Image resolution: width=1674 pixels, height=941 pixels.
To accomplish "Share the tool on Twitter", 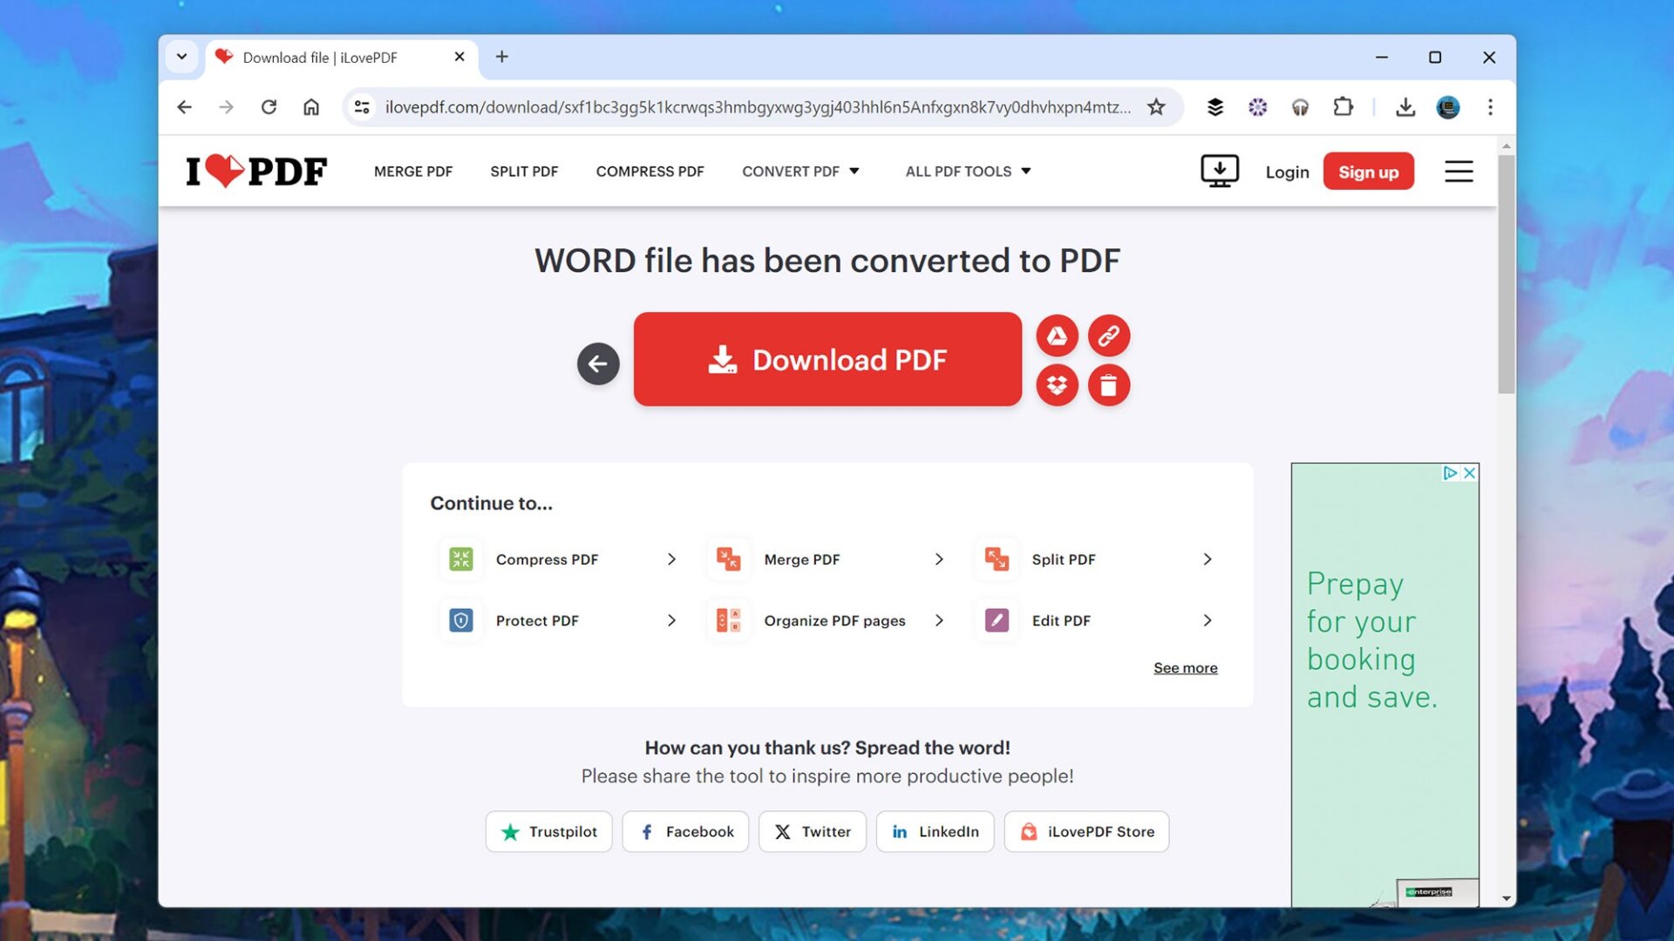I will (x=812, y=831).
